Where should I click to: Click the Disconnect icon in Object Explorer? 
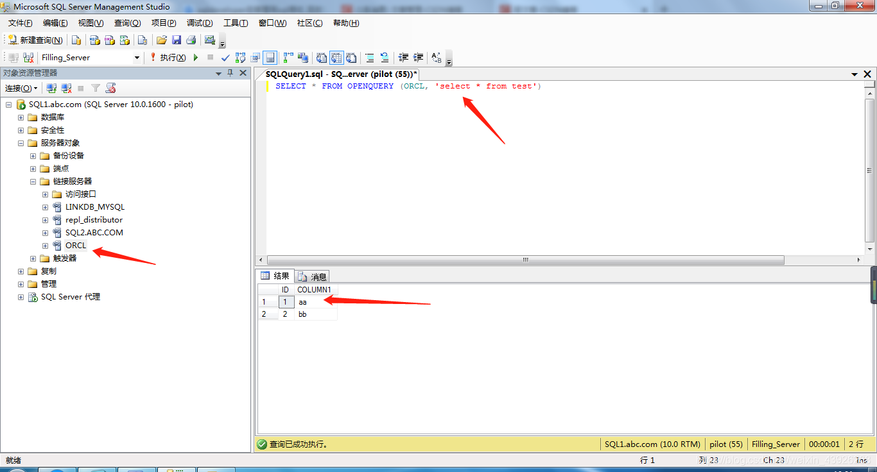[x=66, y=88]
